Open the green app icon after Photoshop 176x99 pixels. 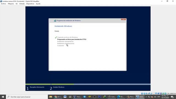[x=105, y=97]
